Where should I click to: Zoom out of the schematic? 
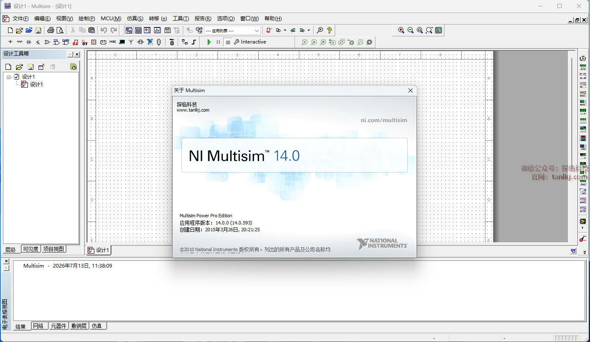[x=411, y=30]
